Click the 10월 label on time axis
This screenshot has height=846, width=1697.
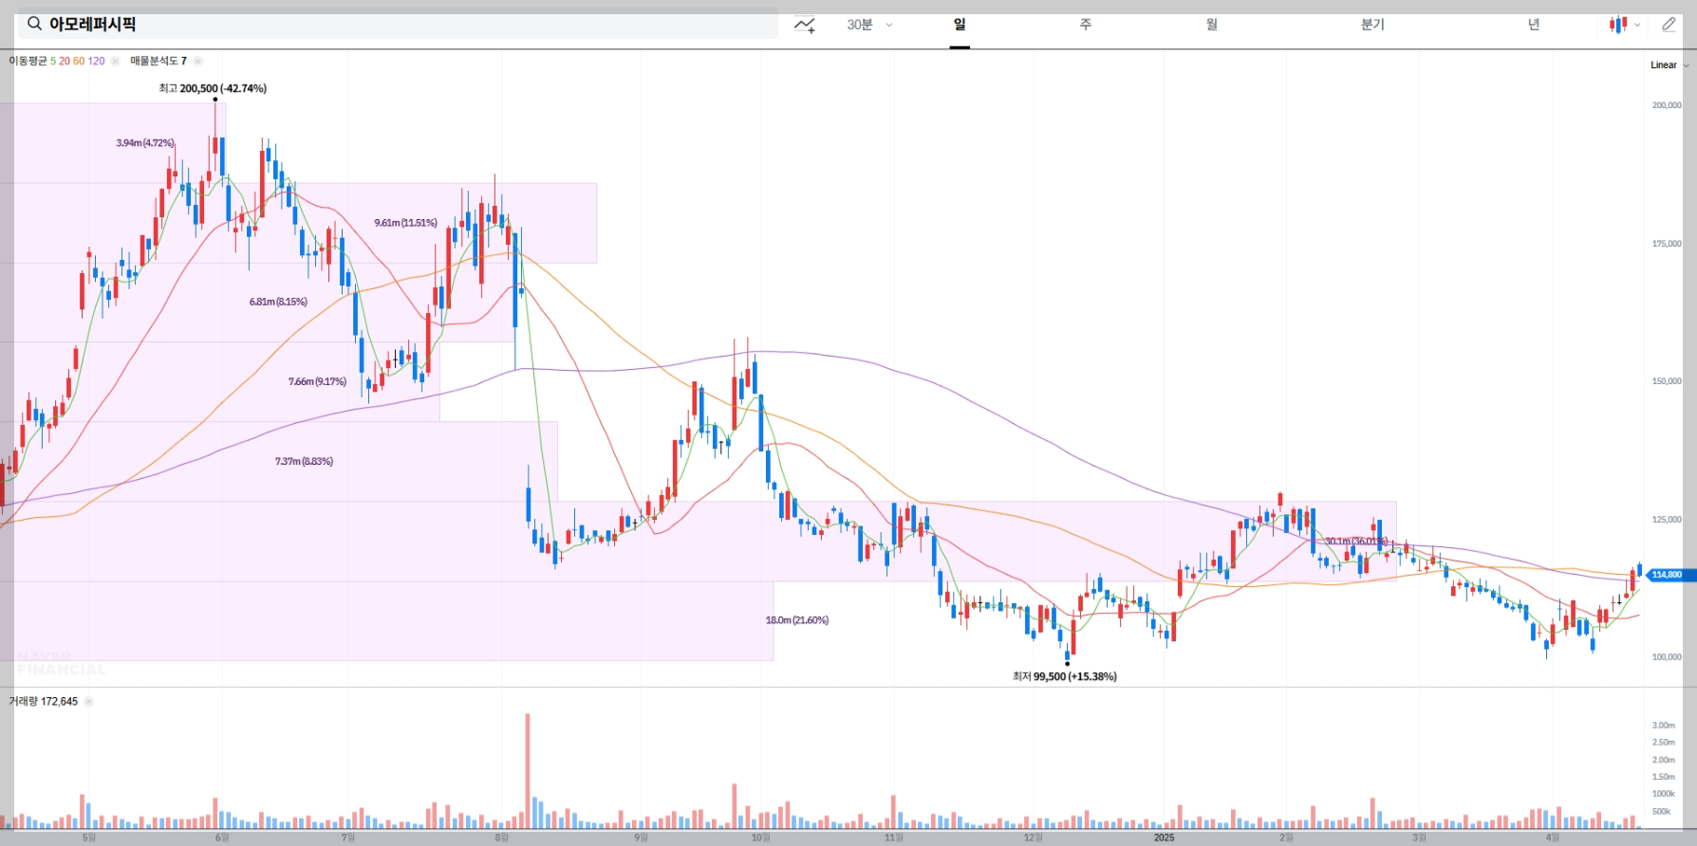tap(760, 837)
